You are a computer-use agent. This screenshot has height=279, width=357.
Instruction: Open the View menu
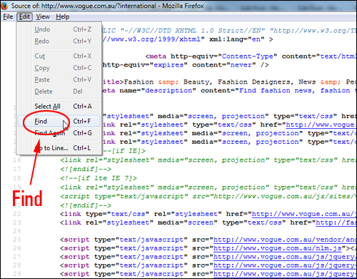[43, 16]
